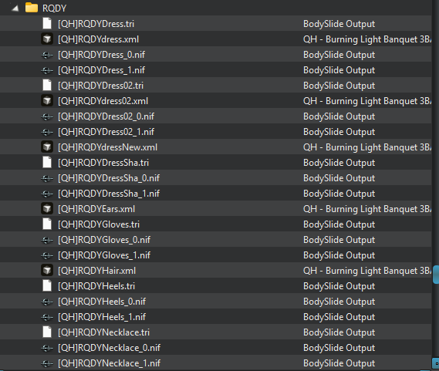The image size is (439, 371).
Task: Select file name [QH]RQDYdressNew.xml
Action: coord(108,147)
